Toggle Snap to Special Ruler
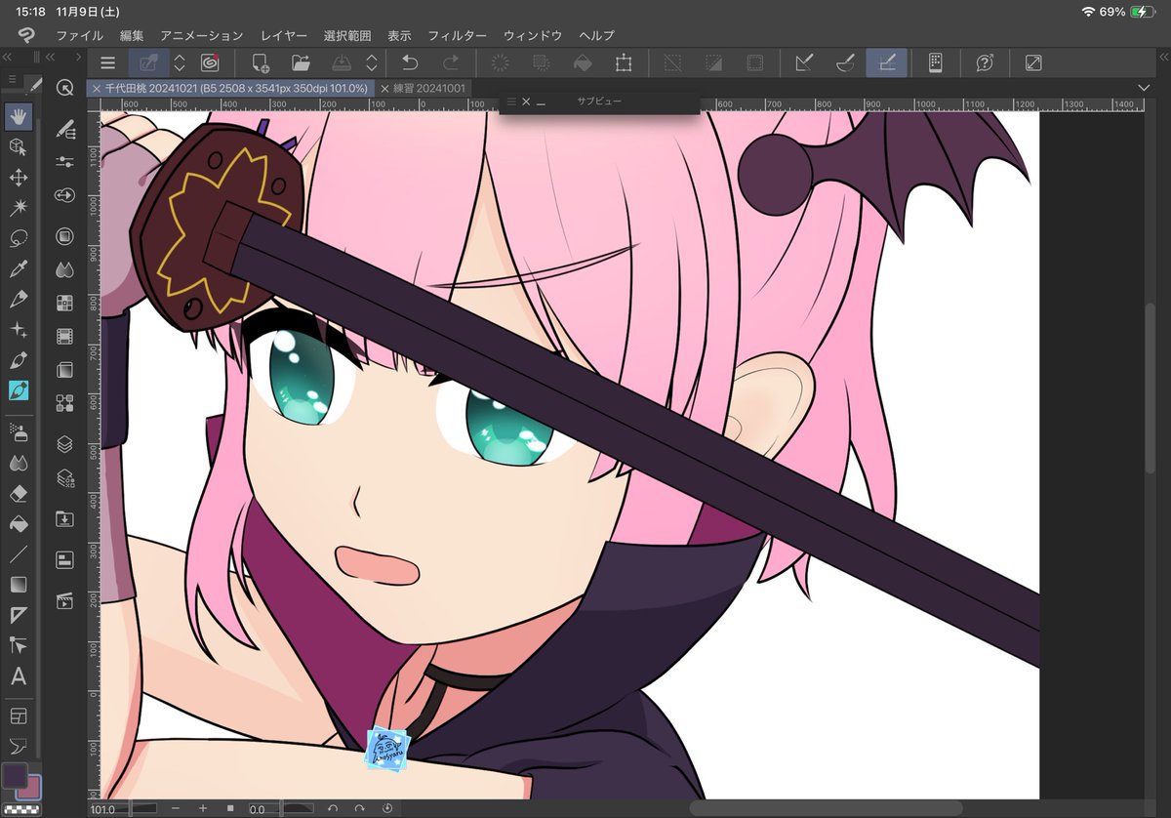This screenshot has height=818, width=1171. pyautogui.click(x=846, y=63)
